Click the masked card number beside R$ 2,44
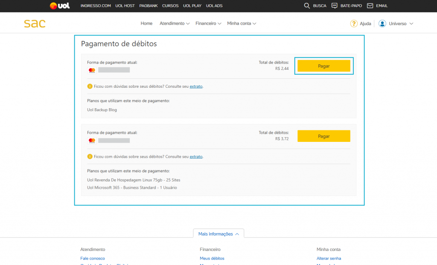This screenshot has width=437, height=265. pos(114,70)
